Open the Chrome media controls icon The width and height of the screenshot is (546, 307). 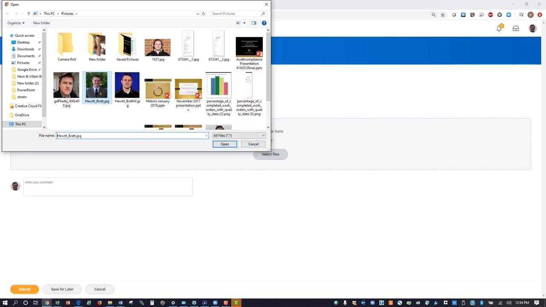tap(521, 15)
